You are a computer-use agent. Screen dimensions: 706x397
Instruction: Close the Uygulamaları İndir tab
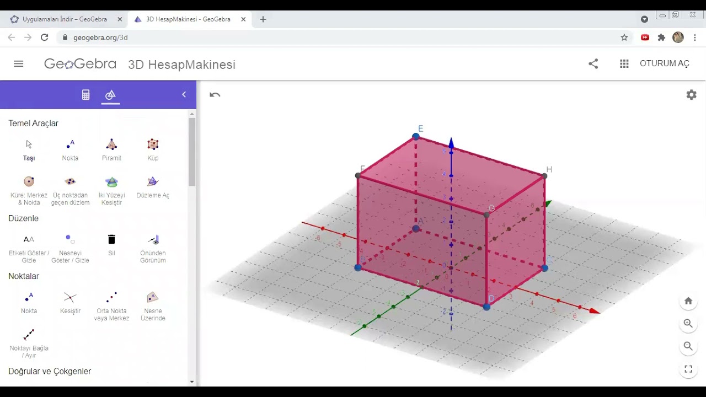click(120, 19)
